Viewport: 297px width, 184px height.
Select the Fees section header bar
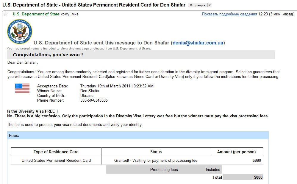[x=138, y=135]
